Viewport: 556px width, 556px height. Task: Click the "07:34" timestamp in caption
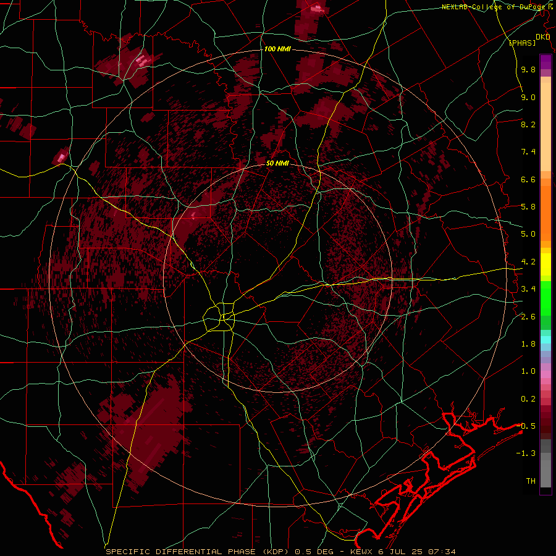coord(442,552)
